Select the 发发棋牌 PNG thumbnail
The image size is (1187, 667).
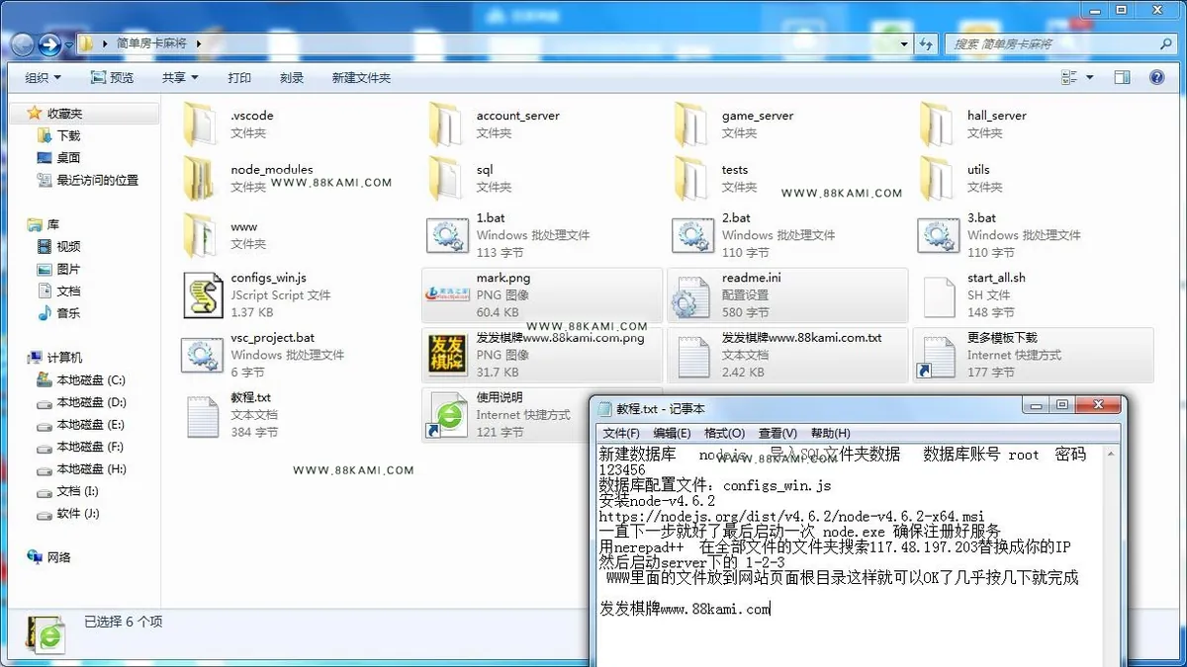point(447,355)
